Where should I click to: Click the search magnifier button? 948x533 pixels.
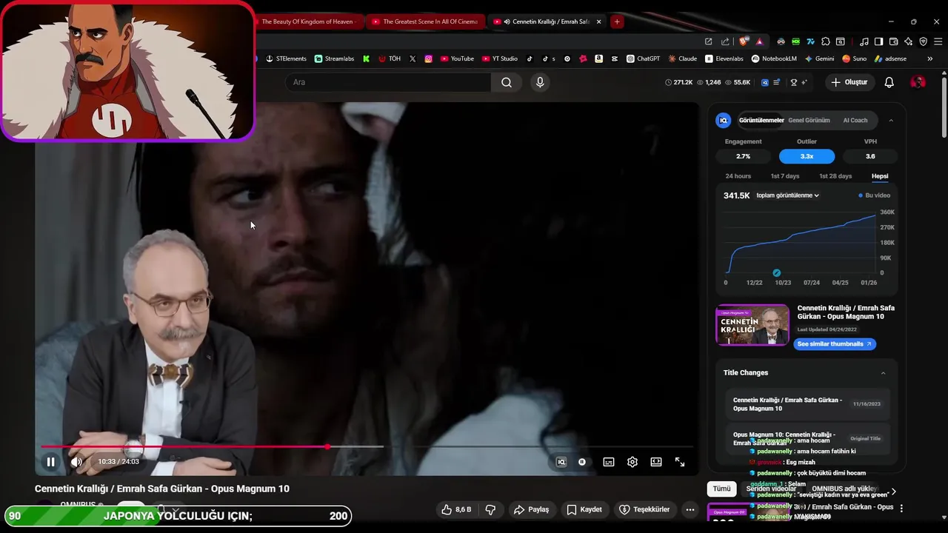pos(507,82)
